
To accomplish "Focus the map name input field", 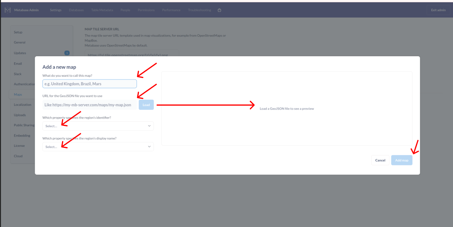I will 89,84.
